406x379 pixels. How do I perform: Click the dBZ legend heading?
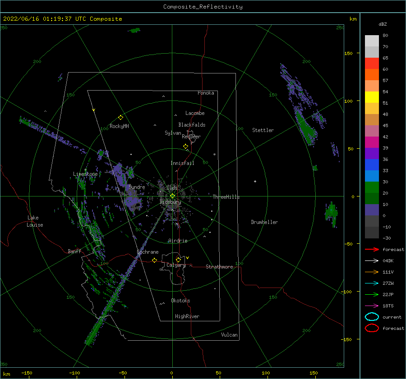click(383, 24)
